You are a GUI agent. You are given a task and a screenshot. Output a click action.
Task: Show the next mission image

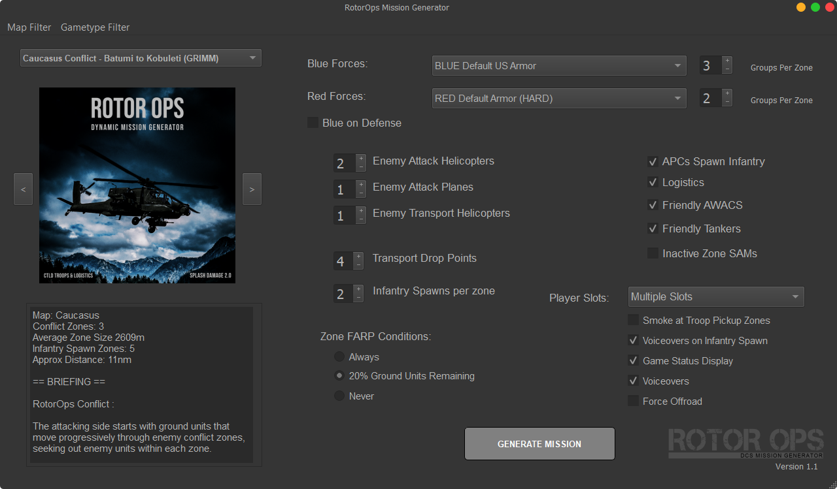(252, 189)
